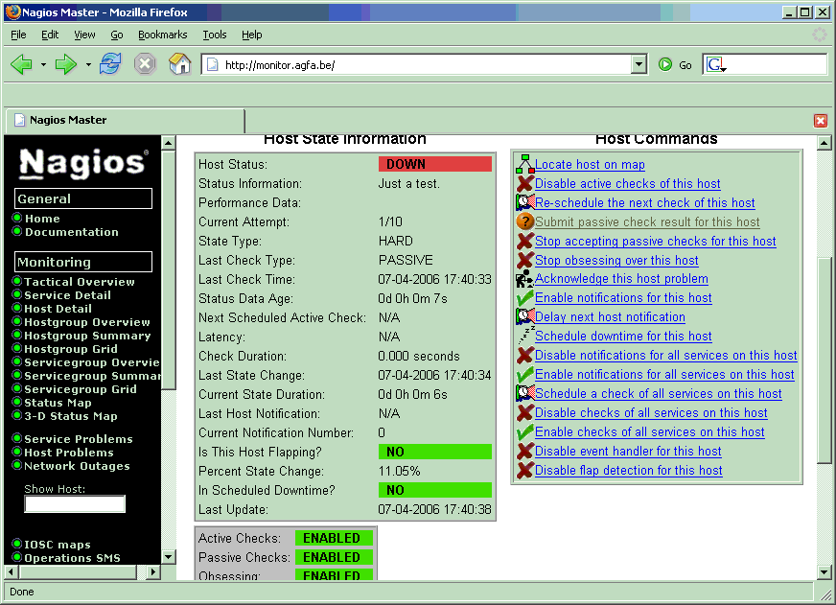The width and height of the screenshot is (836, 605).
Task: Click main page scrollbar up arrow
Action: tap(824, 143)
